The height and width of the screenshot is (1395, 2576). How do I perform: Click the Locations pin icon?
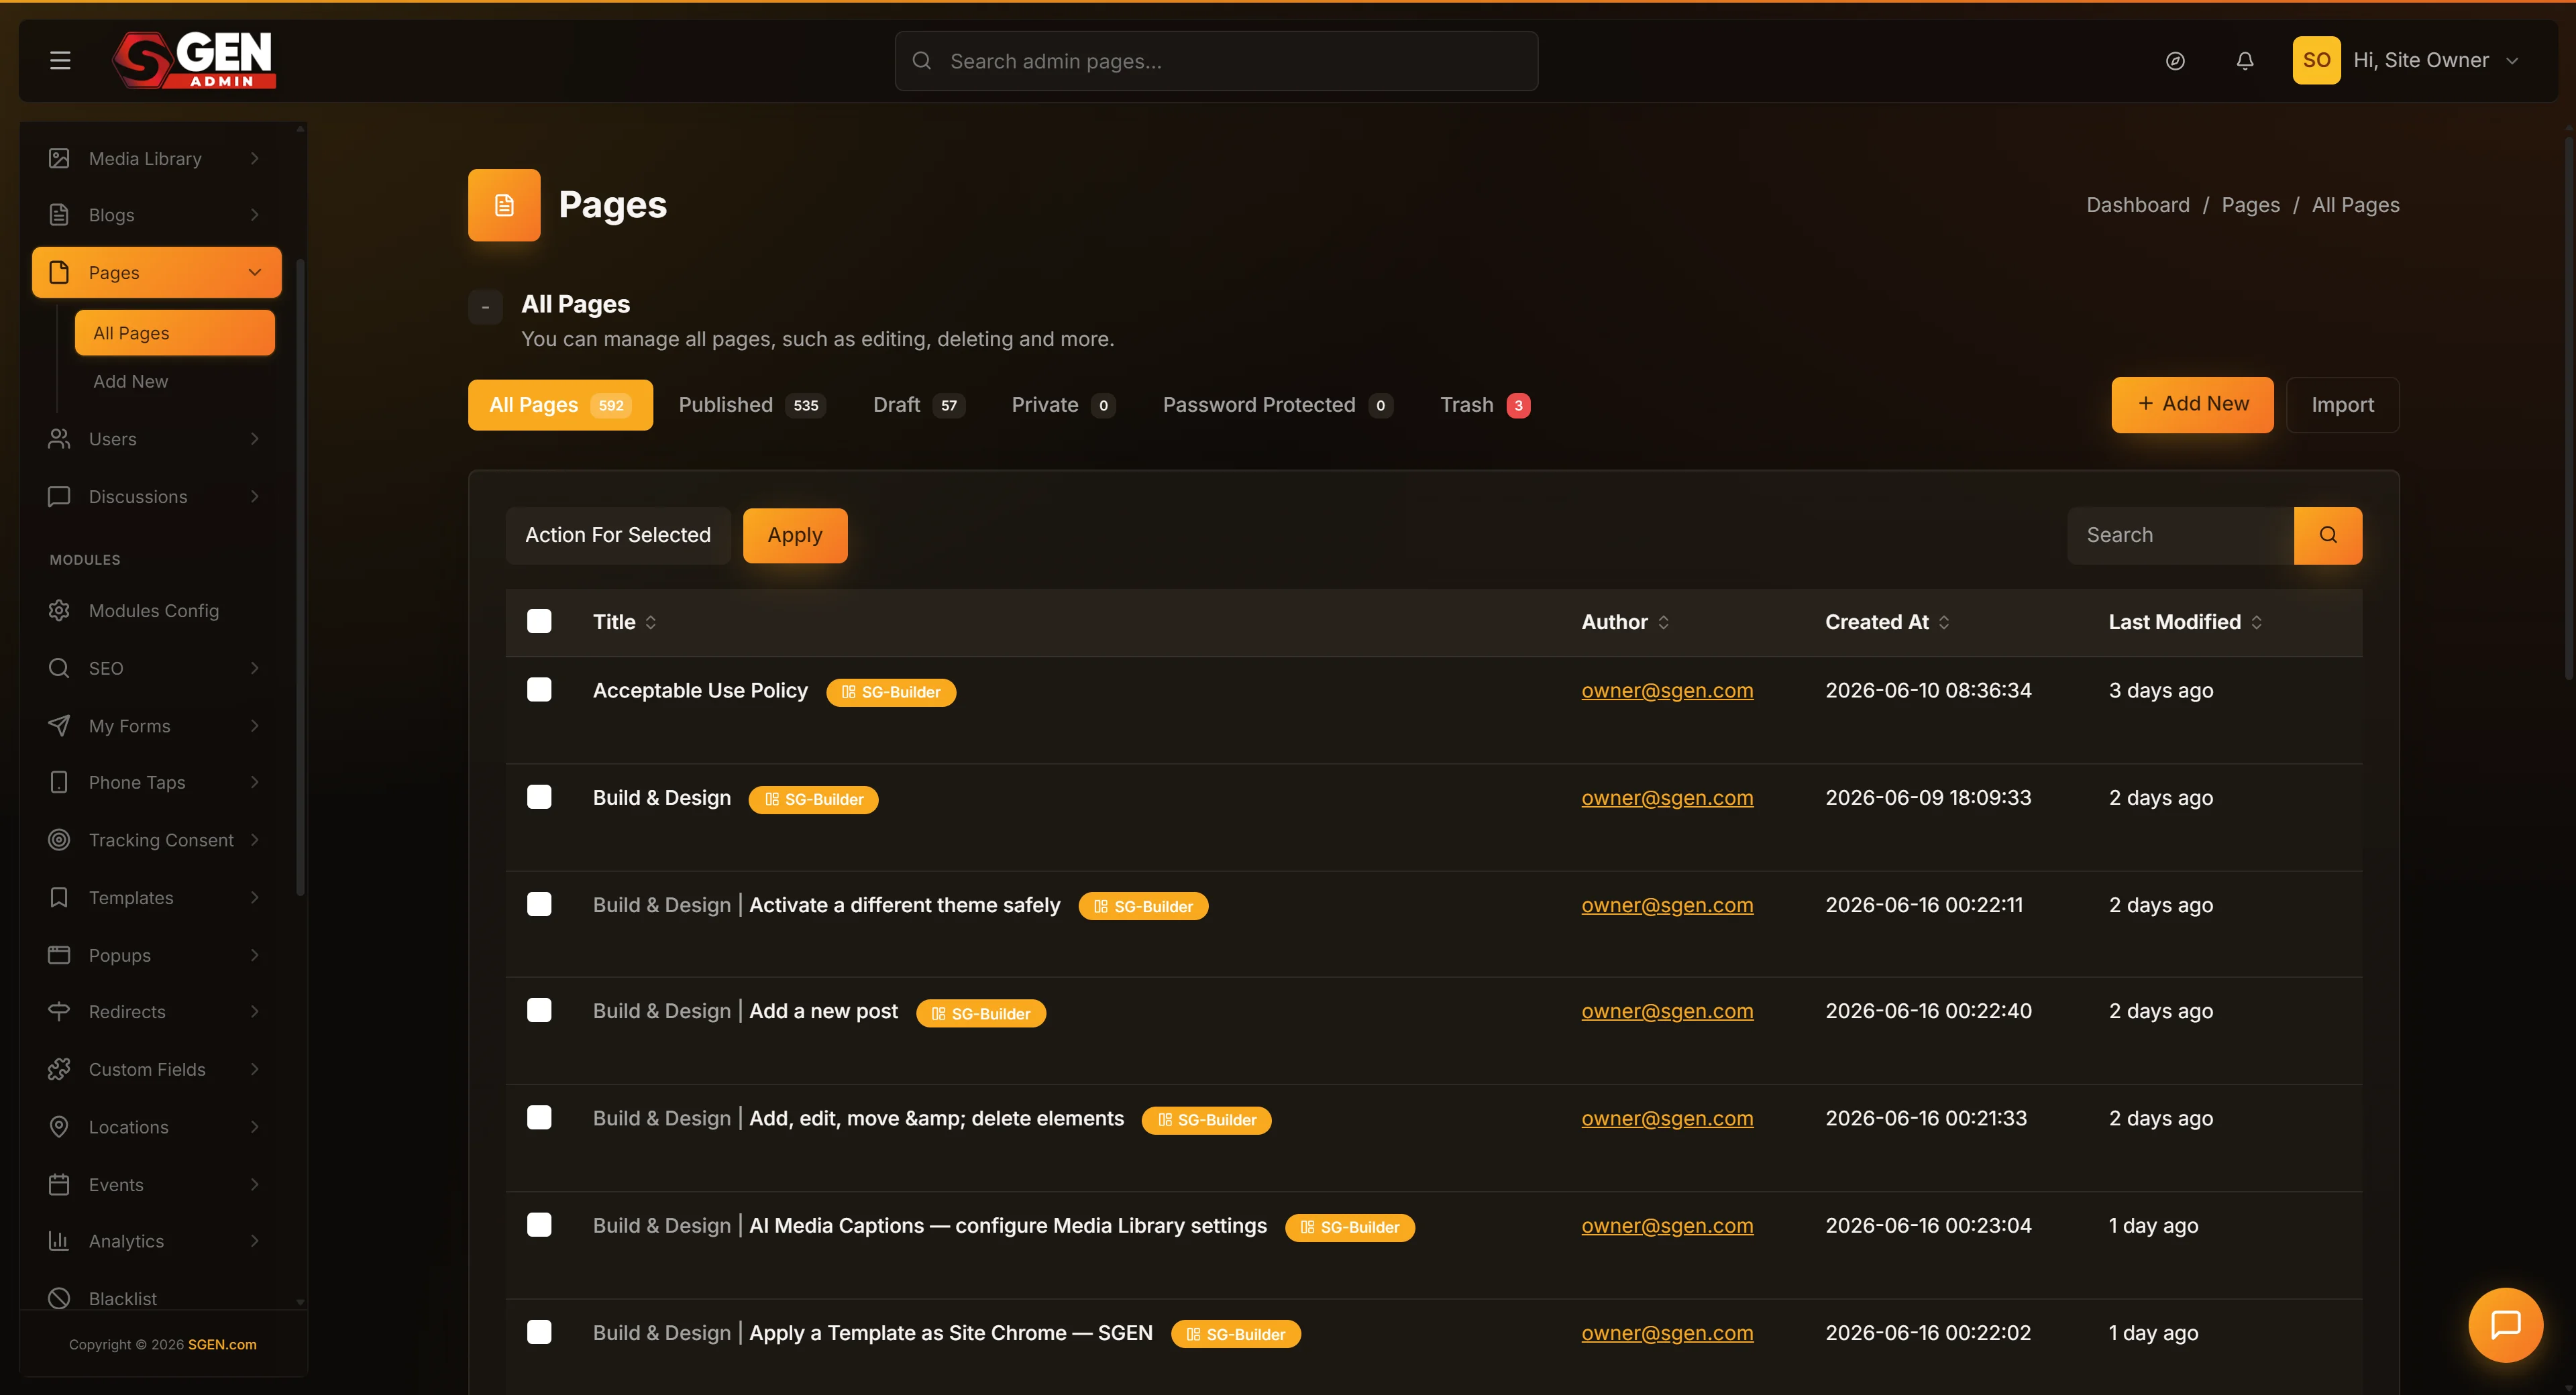point(59,1127)
